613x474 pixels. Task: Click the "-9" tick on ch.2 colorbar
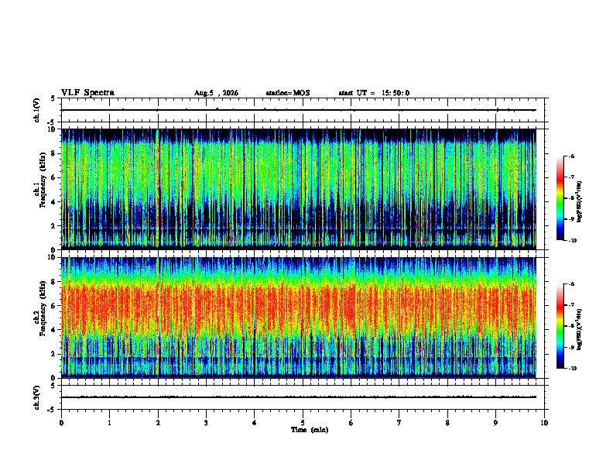point(572,347)
